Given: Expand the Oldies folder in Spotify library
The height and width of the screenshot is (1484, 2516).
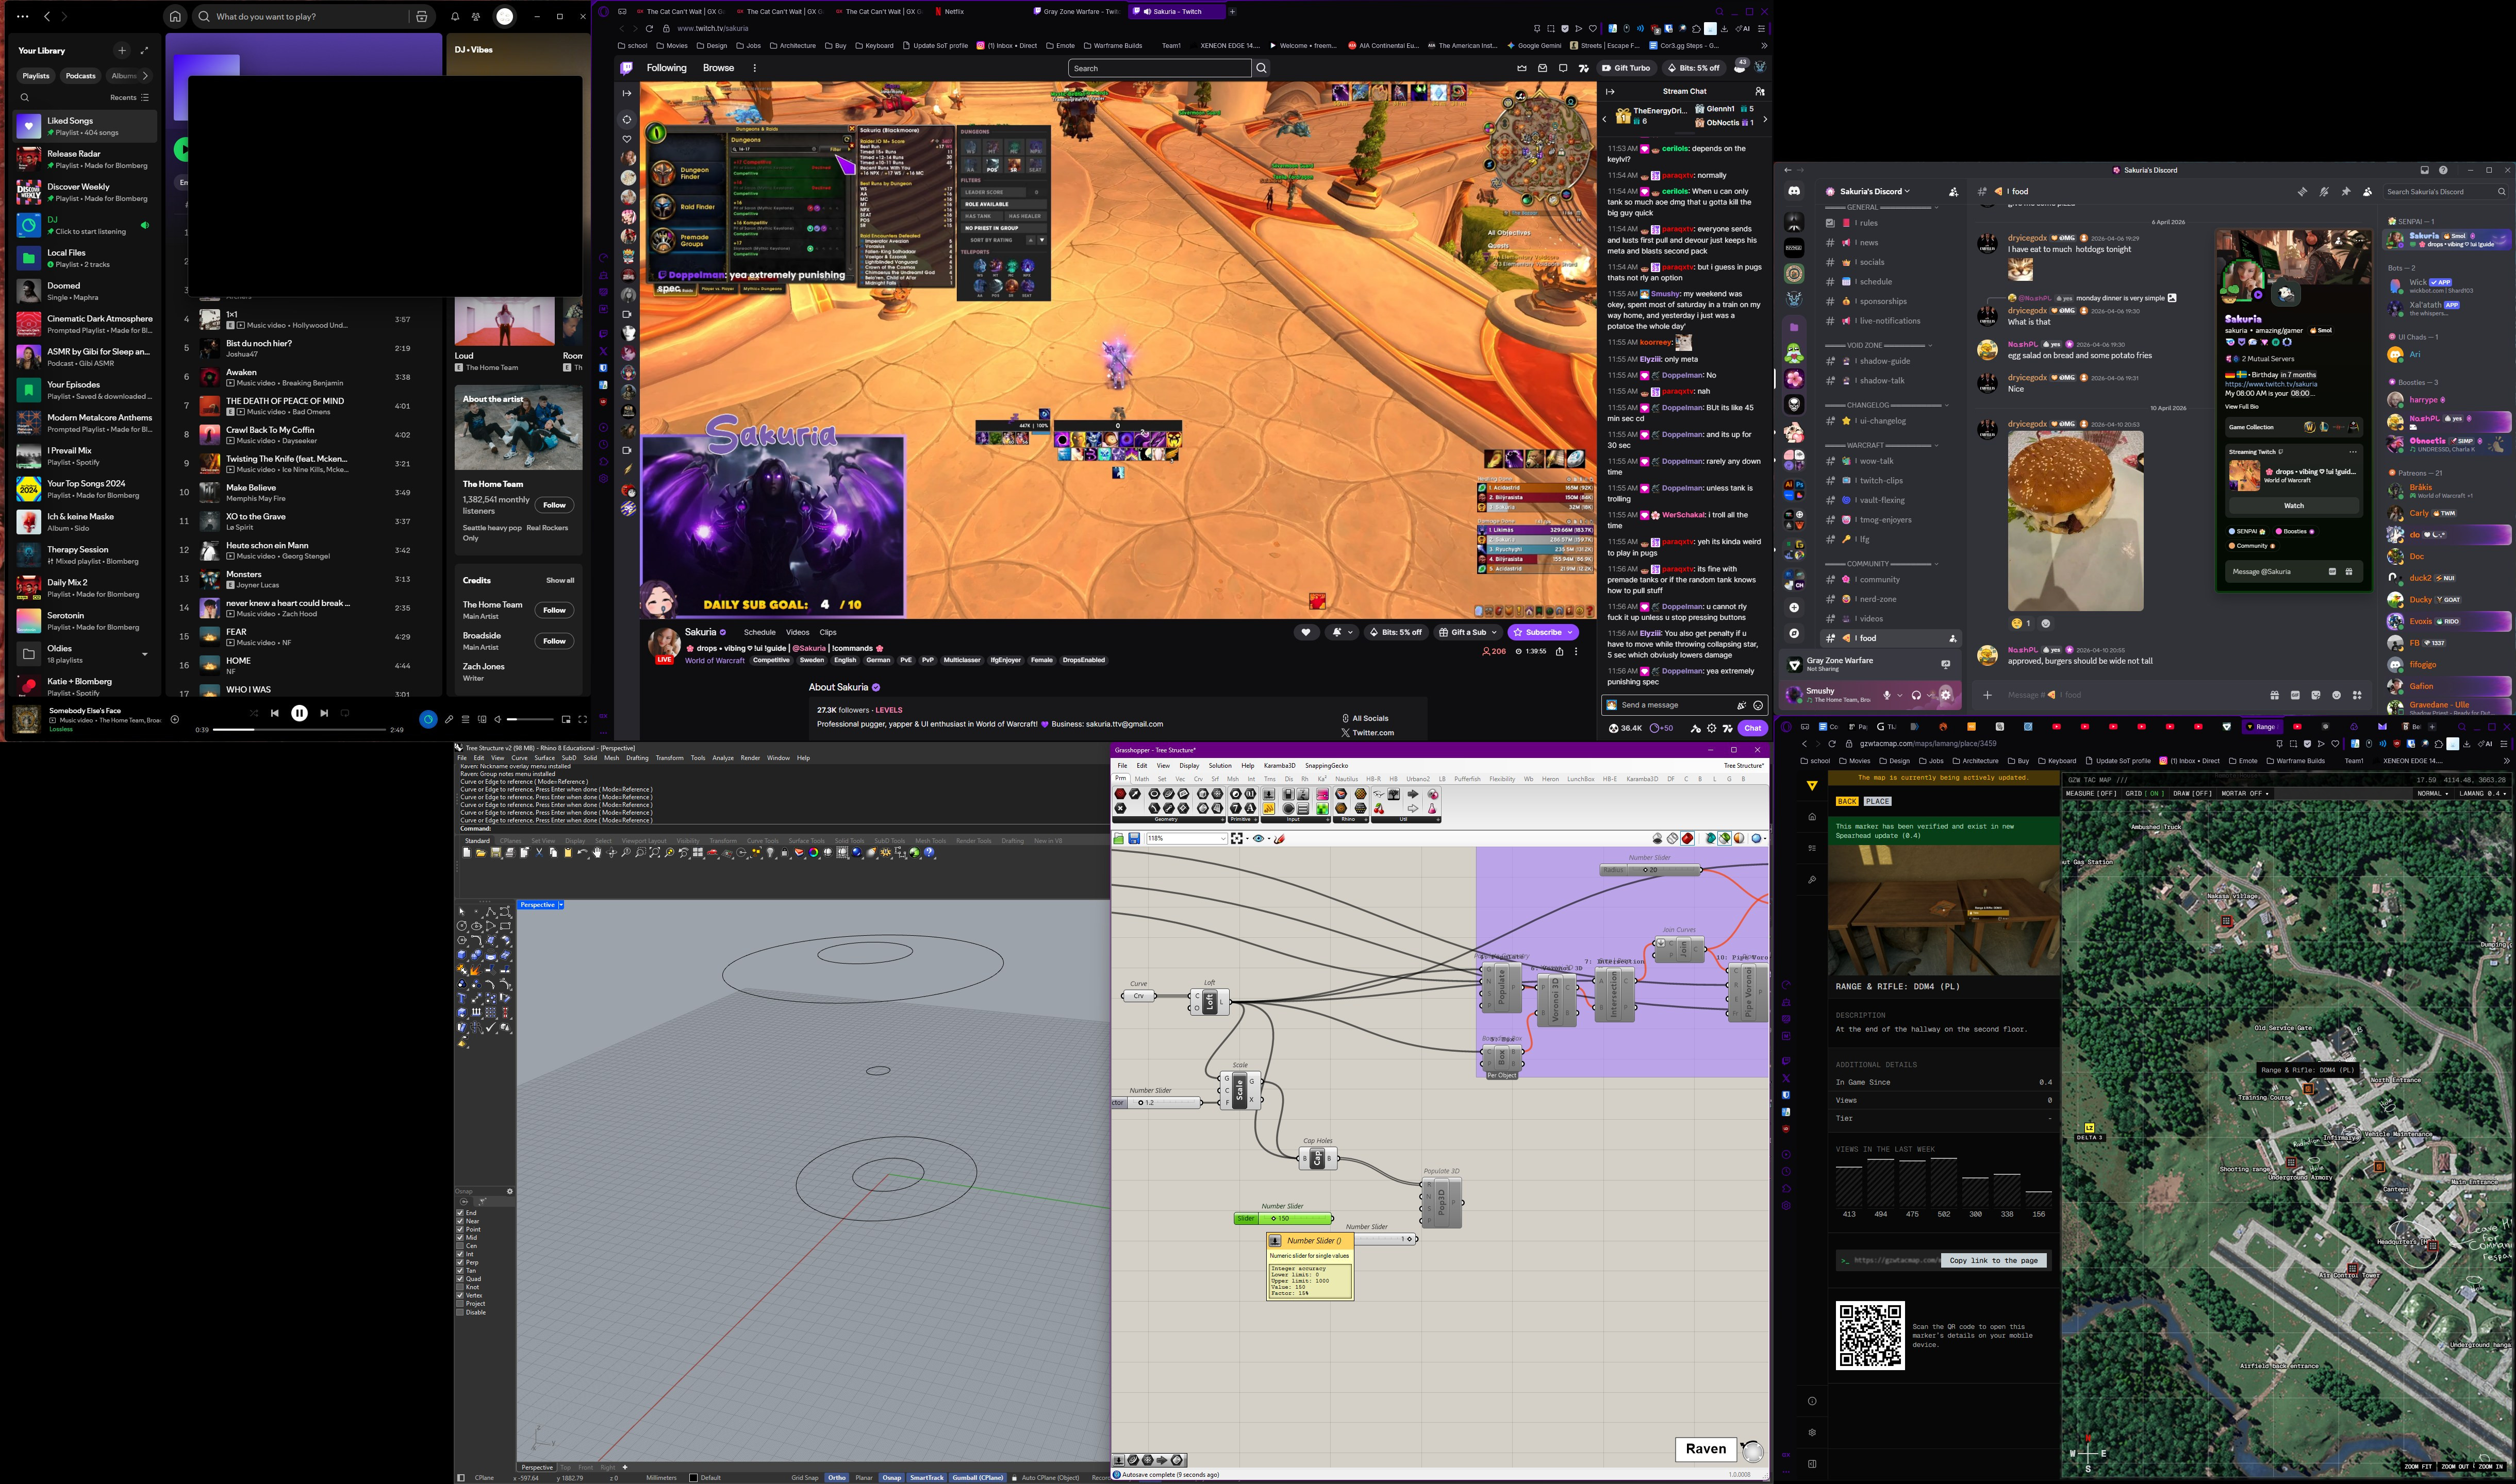Looking at the screenshot, I should (x=145, y=654).
